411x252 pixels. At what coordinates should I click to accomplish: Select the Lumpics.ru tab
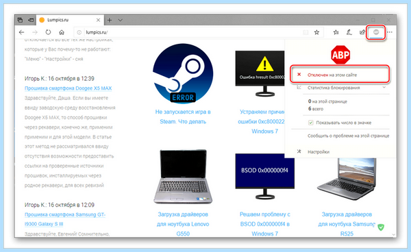click(x=70, y=20)
